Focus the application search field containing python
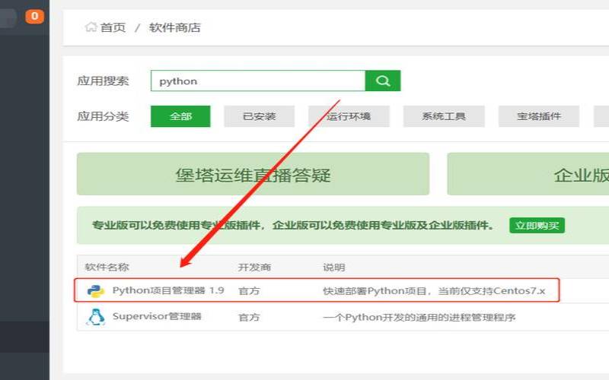Image resolution: width=609 pixels, height=380 pixels. click(x=258, y=81)
